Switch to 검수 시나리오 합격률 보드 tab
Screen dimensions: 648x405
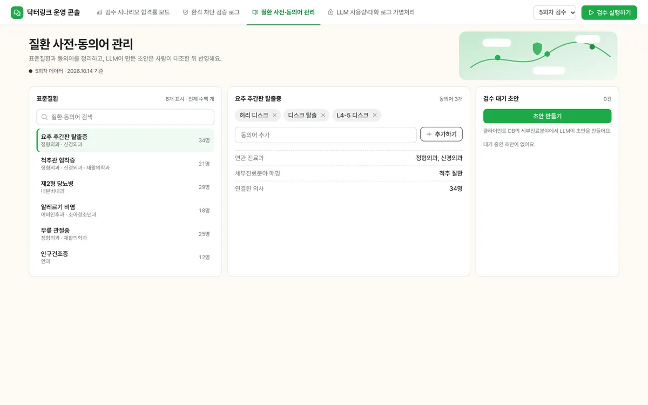[133, 12]
